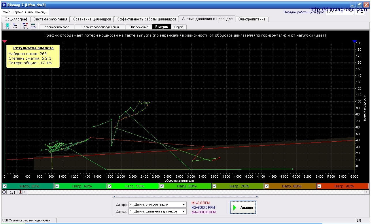Toggle the Нагр. 80% load checkbox
The width and height of the screenshot is (371, 224).
(x=267, y=186)
